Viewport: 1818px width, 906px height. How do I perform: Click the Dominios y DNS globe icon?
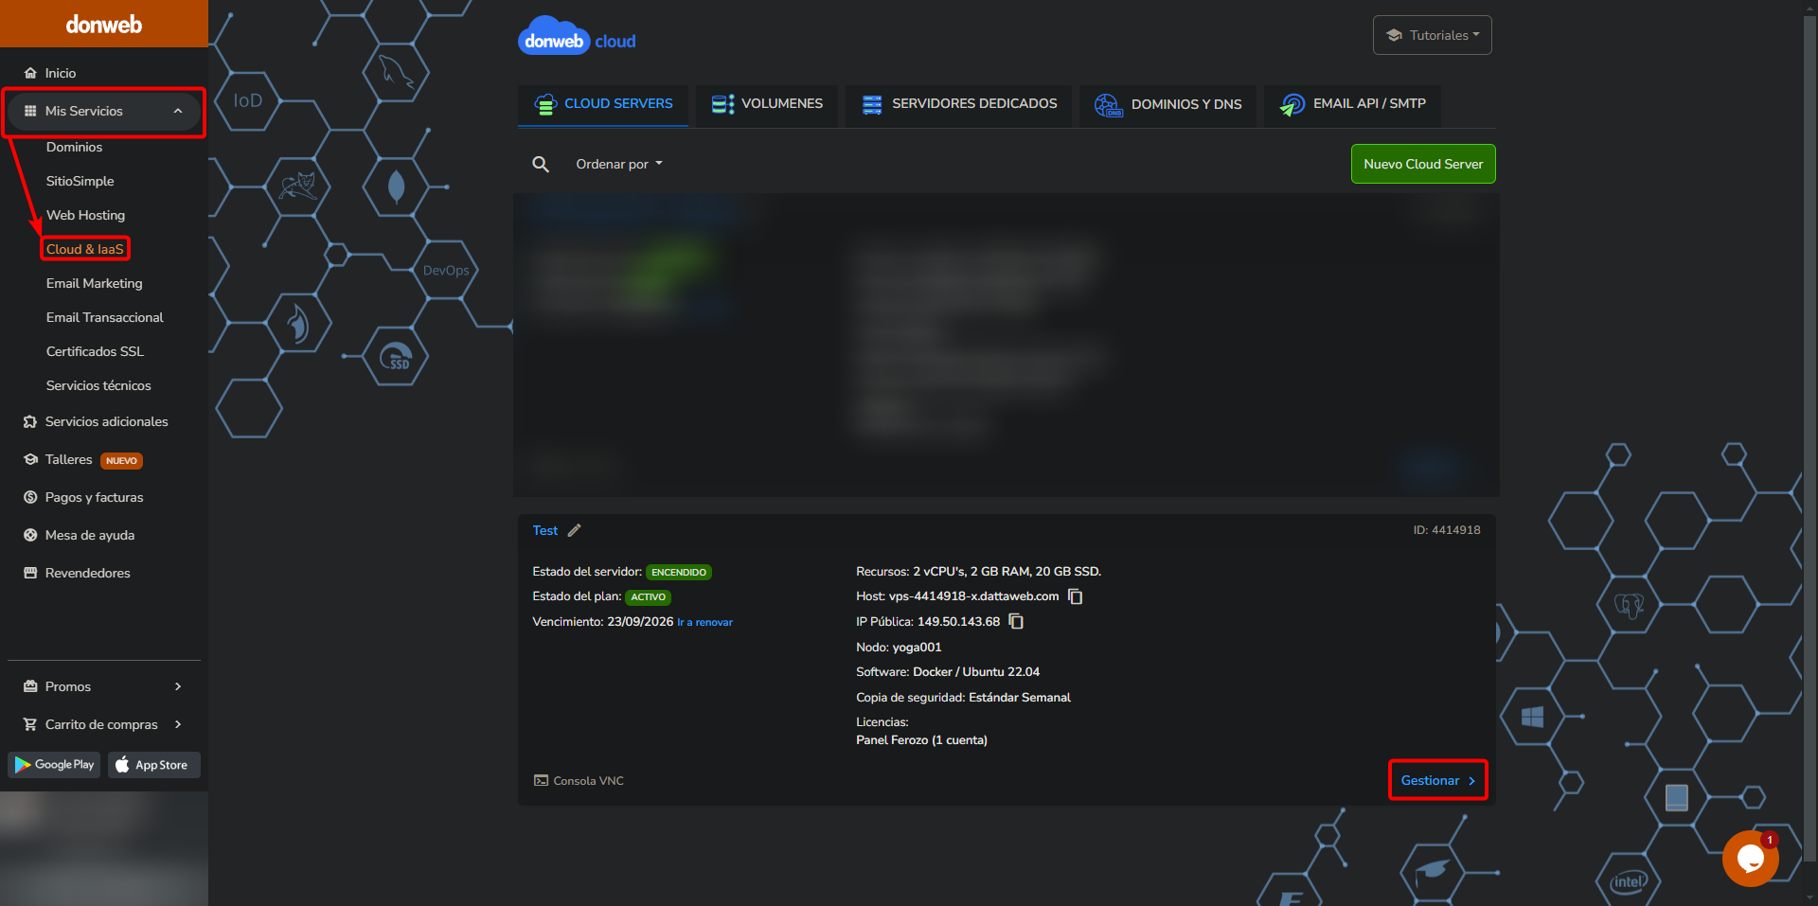[1108, 104]
